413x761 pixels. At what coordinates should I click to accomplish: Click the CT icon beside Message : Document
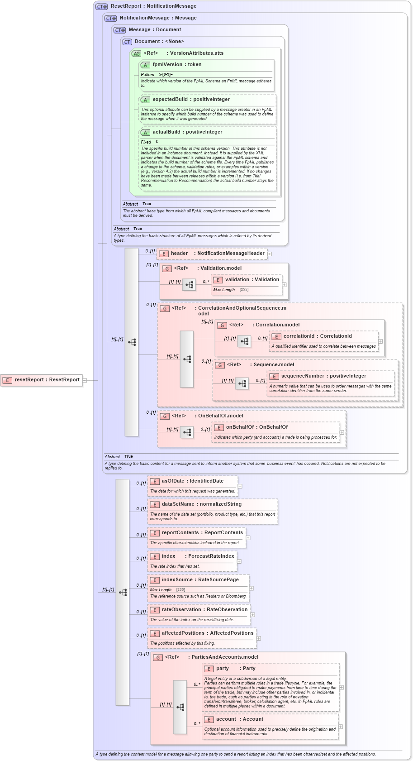(x=120, y=30)
